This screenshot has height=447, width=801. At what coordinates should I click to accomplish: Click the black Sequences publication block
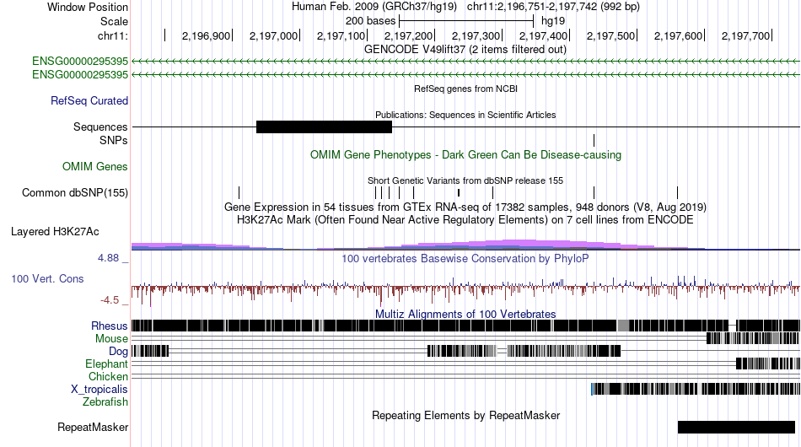pos(324,127)
